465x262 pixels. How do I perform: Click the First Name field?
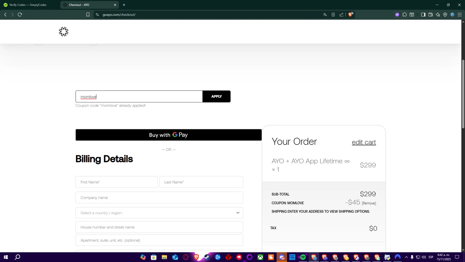tap(117, 182)
